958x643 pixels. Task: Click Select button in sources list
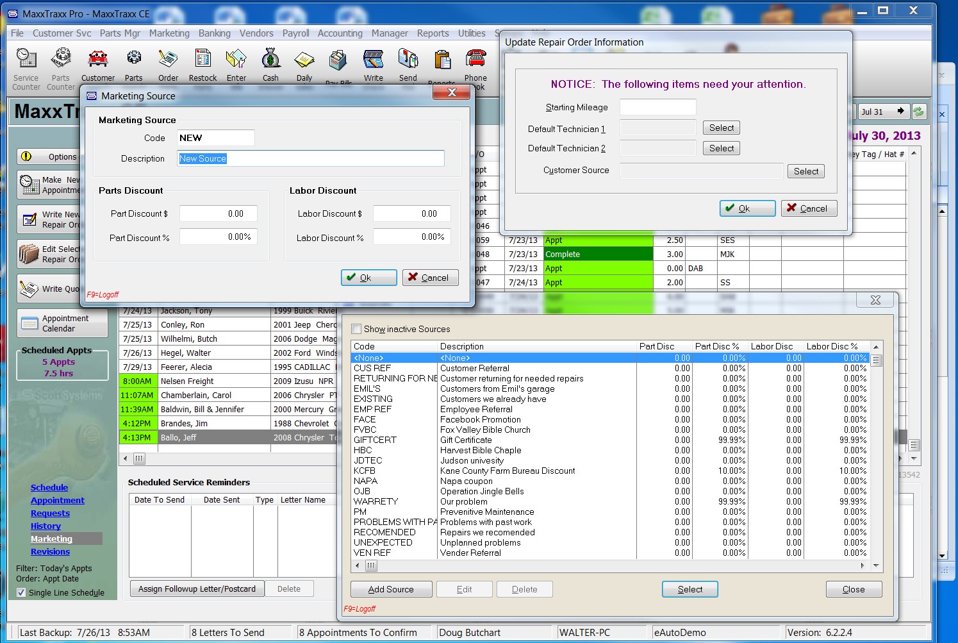pos(690,589)
